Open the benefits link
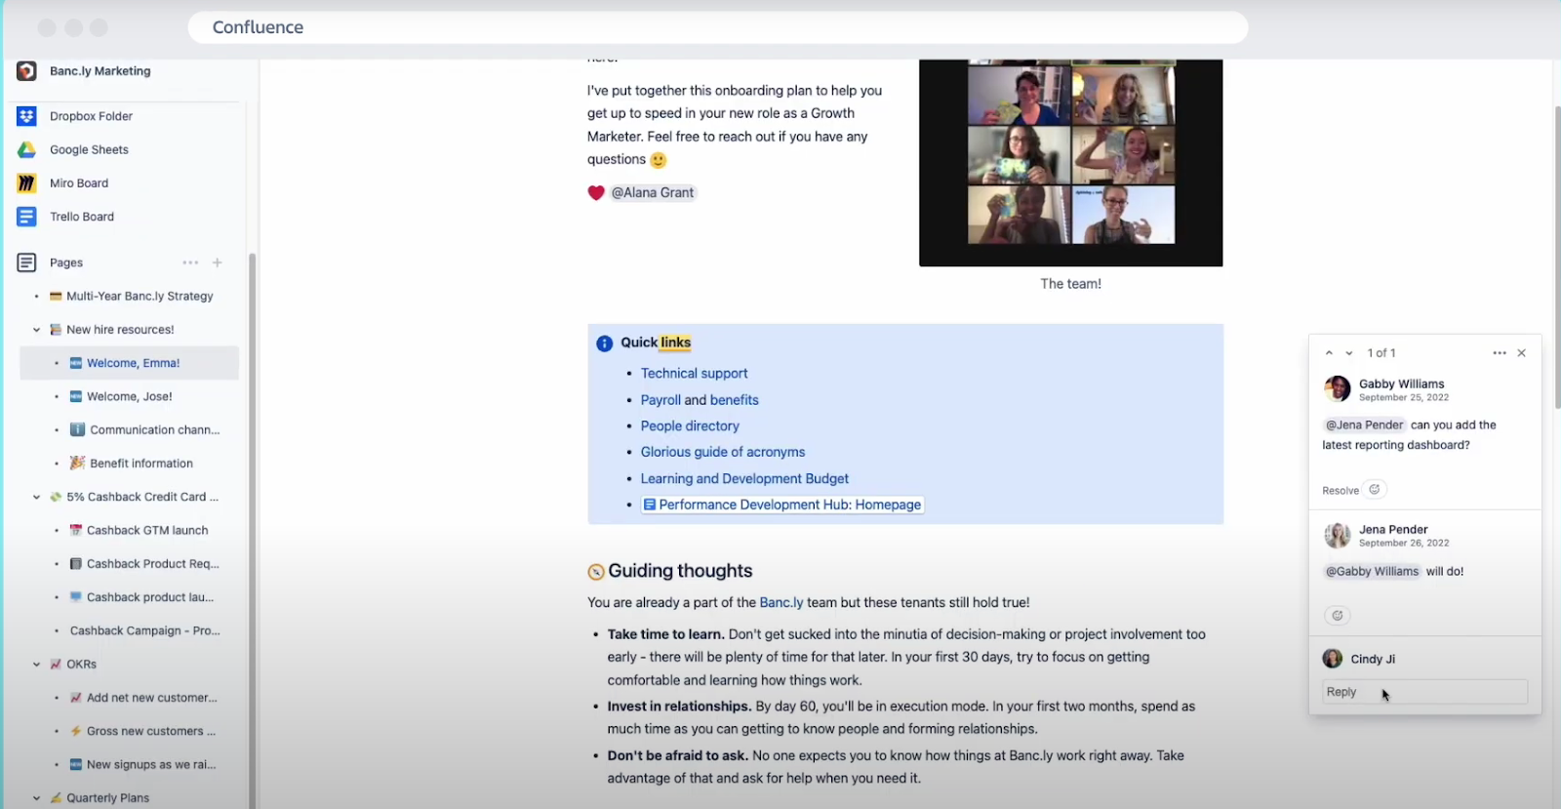The height and width of the screenshot is (809, 1561). point(734,400)
